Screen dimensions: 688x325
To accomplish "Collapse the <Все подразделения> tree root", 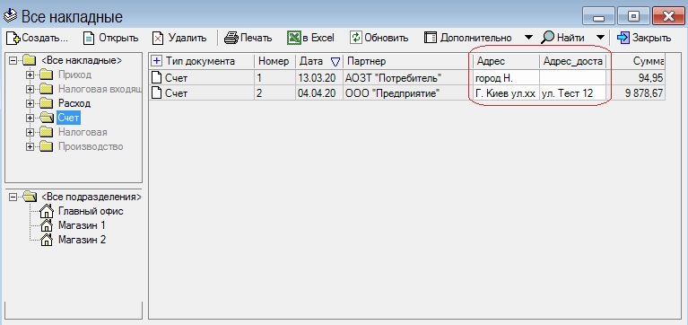I will coord(13,197).
